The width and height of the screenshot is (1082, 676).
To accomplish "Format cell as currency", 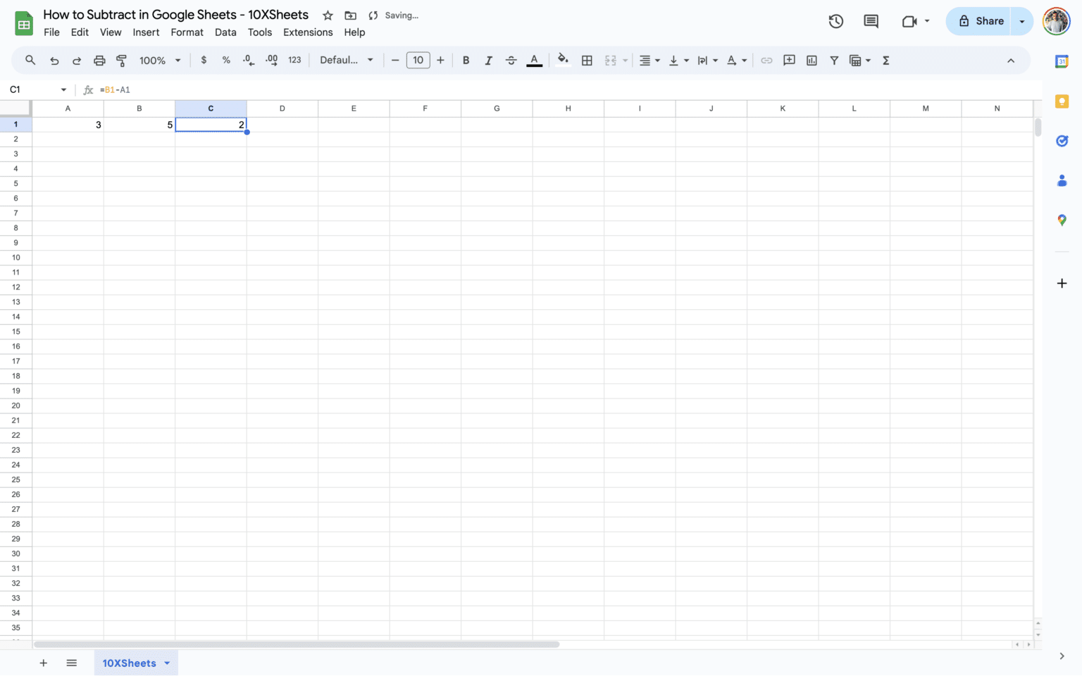I will [x=204, y=60].
